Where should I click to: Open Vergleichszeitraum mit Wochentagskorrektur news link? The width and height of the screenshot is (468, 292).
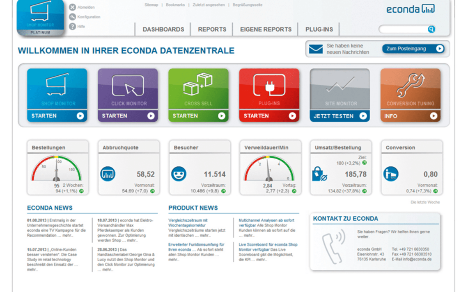188,223
